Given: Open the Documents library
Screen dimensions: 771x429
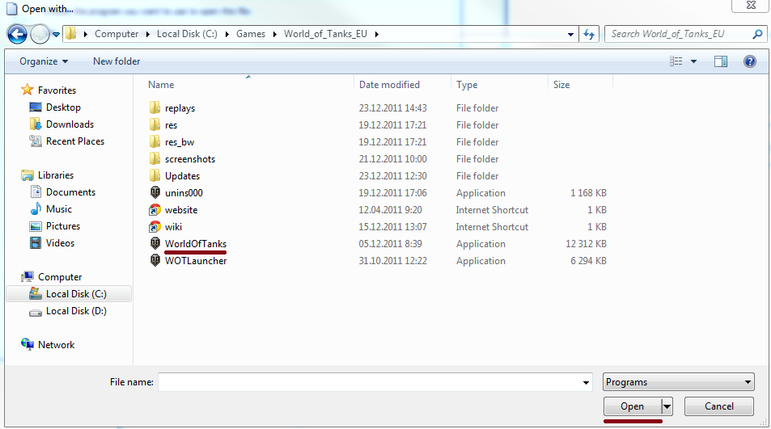Looking at the screenshot, I should click(70, 192).
